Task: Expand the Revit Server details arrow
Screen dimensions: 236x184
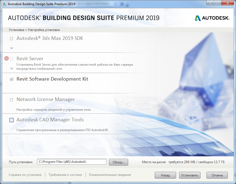Action: pos(12,69)
